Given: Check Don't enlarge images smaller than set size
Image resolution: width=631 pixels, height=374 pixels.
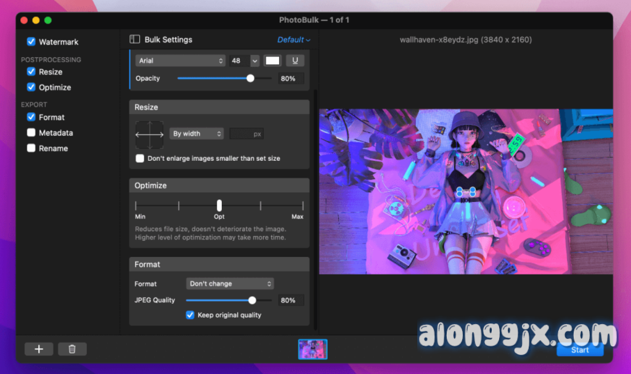Looking at the screenshot, I should coord(140,158).
